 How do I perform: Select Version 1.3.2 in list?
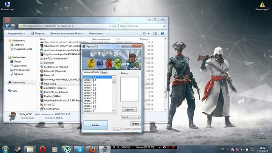click(x=98, y=98)
